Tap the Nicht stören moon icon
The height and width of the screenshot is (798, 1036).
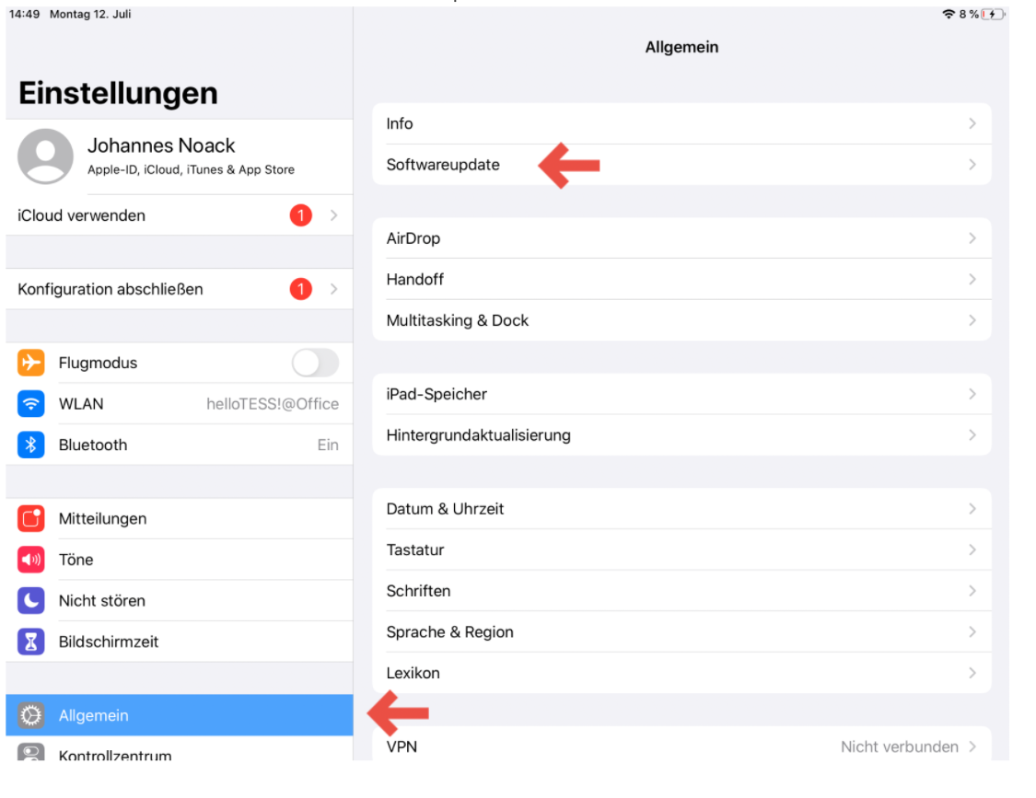pyautogui.click(x=31, y=600)
